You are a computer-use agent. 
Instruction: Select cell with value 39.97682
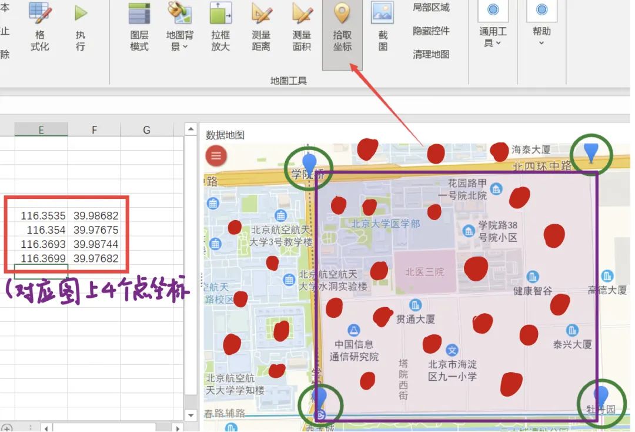point(94,258)
